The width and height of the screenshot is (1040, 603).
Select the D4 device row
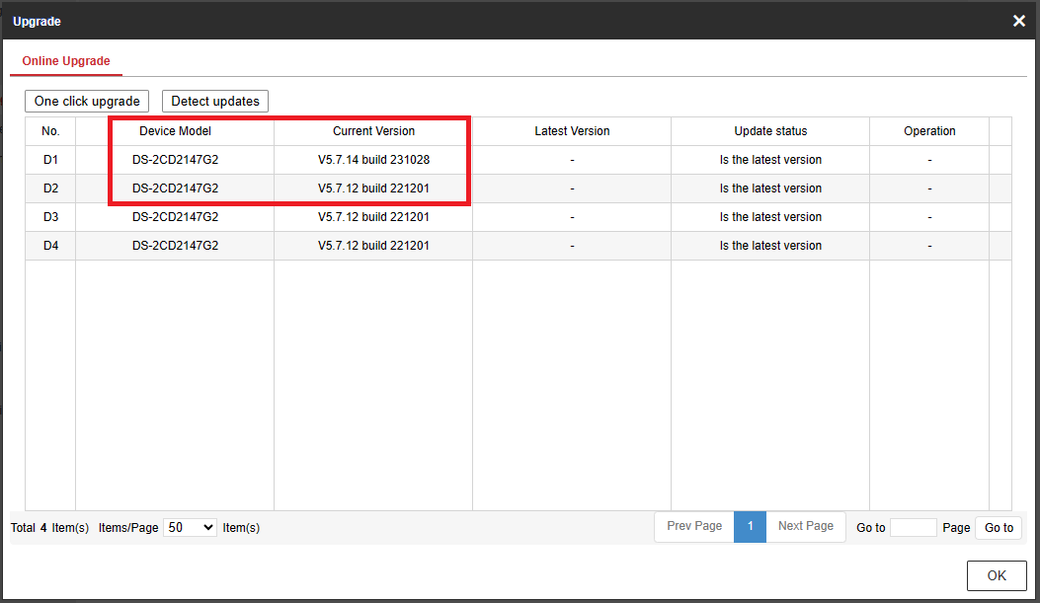click(x=50, y=246)
